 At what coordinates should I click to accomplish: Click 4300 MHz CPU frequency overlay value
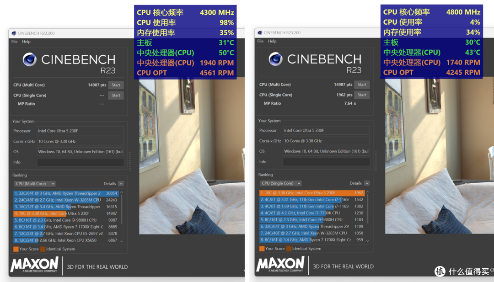coord(217,13)
